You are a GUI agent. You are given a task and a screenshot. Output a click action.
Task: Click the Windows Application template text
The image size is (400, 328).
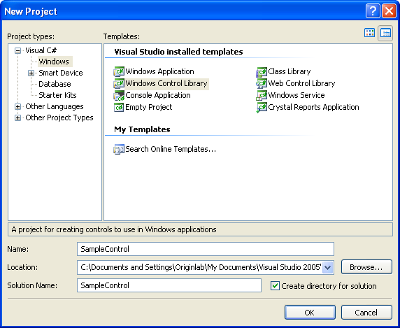point(159,71)
